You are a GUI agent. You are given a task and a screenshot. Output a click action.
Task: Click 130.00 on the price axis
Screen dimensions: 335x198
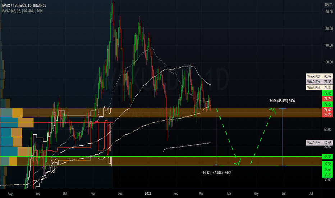[x=329, y=12]
